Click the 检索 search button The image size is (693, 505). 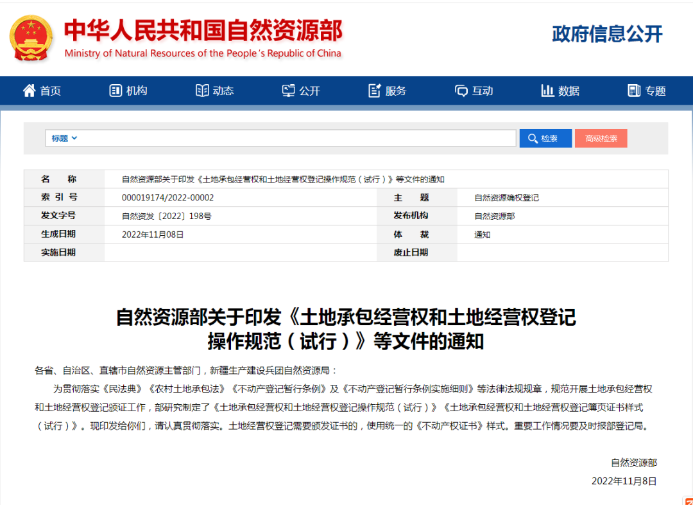click(x=545, y=138)
